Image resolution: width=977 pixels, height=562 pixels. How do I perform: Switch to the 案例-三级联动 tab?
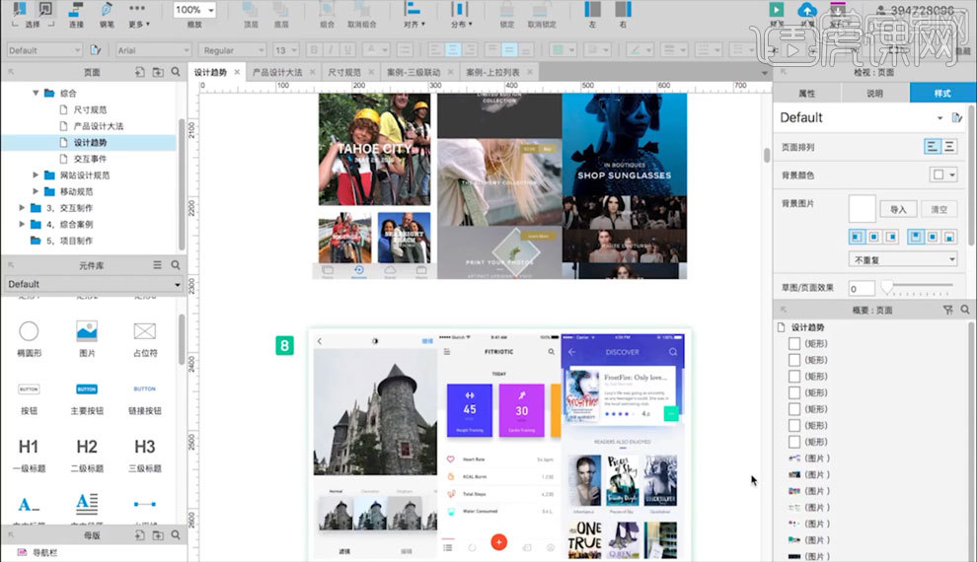click(413, 72)
